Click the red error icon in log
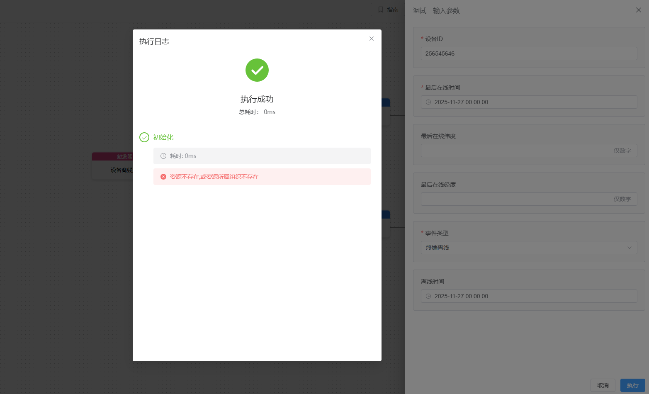This screenshot has height=394, width=649. tap(163, 177)
